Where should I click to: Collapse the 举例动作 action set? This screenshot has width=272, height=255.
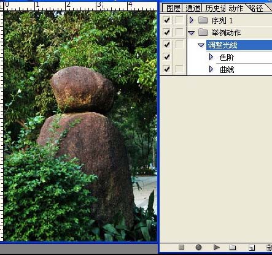pos(191,32)
